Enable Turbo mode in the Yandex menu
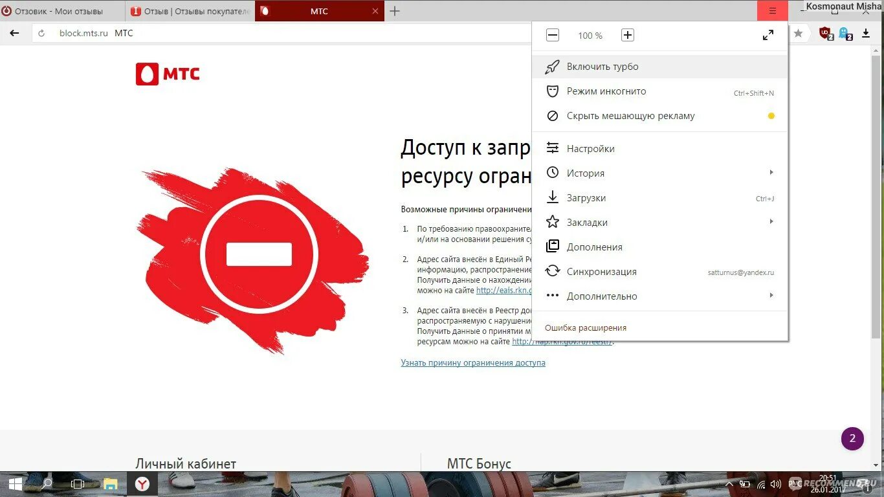 click(602, 66)
